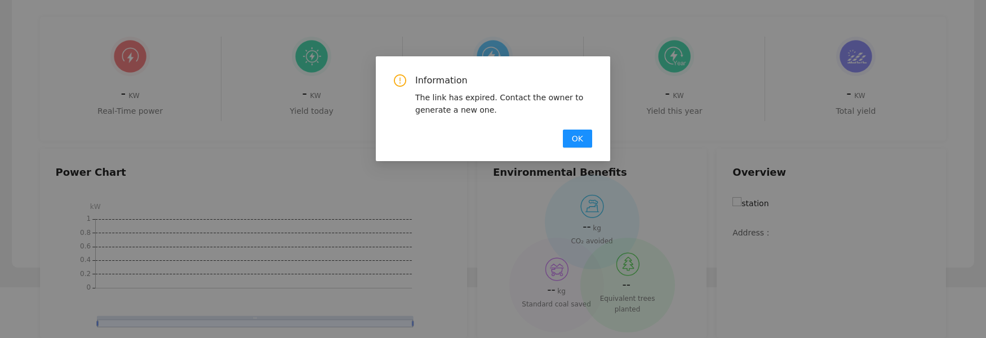Select the green Yield today icon
Screen dimensions: 986x338
[x=312, y=56]
